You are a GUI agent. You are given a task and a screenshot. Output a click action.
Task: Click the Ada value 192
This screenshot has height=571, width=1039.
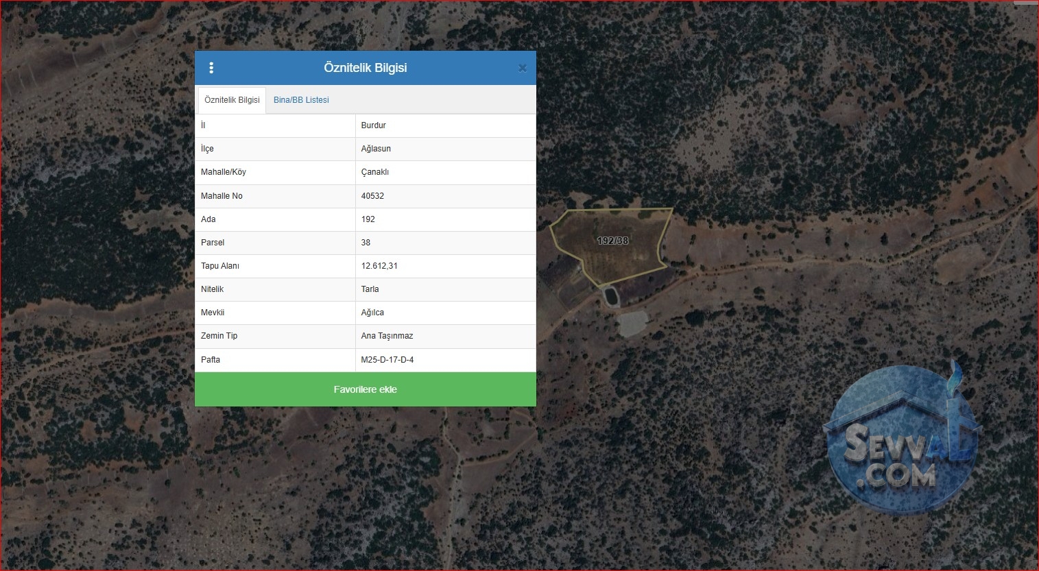tap(368, 219)
